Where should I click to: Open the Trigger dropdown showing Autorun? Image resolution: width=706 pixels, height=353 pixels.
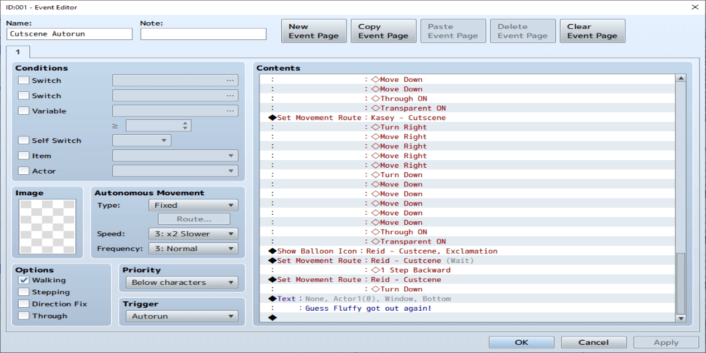tap(182, 317)
